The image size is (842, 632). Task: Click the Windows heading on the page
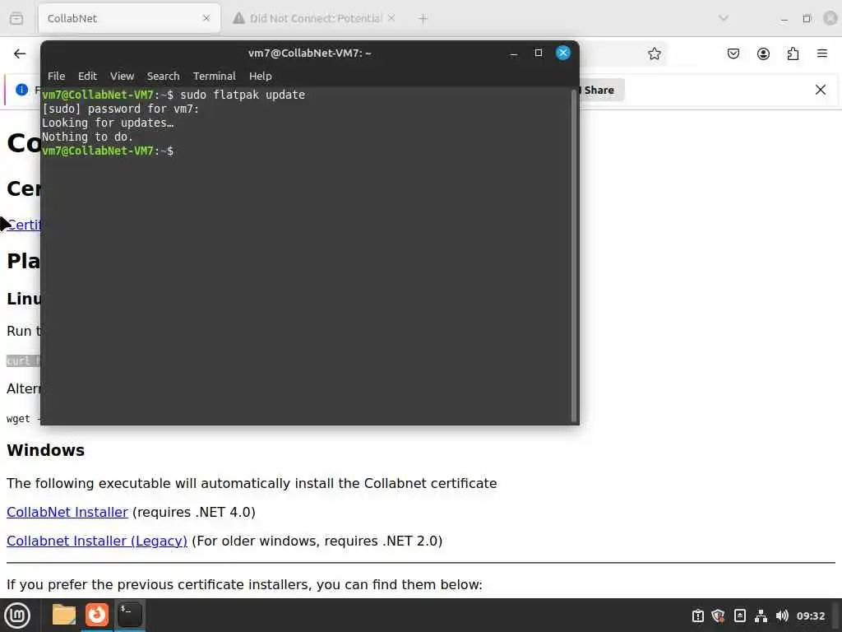(x=46, y=450)
